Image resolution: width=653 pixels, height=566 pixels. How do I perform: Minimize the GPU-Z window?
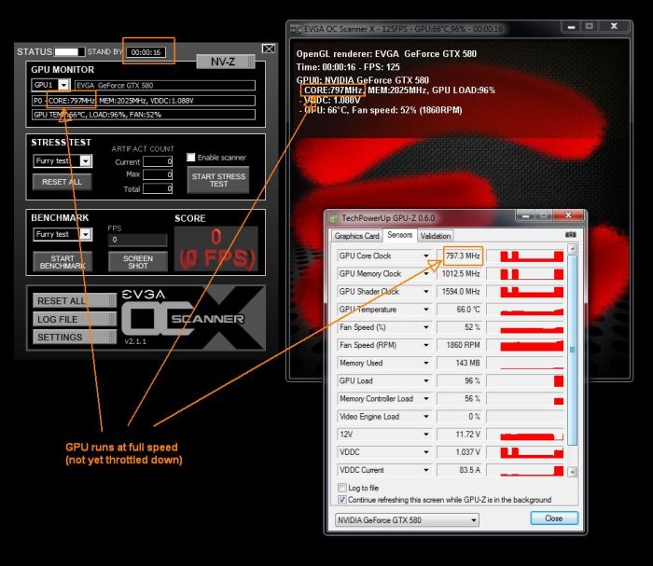(525, 215)
